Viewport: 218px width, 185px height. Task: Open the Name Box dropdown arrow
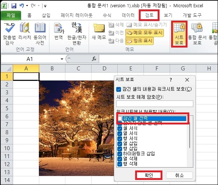(x=62, y=59)
